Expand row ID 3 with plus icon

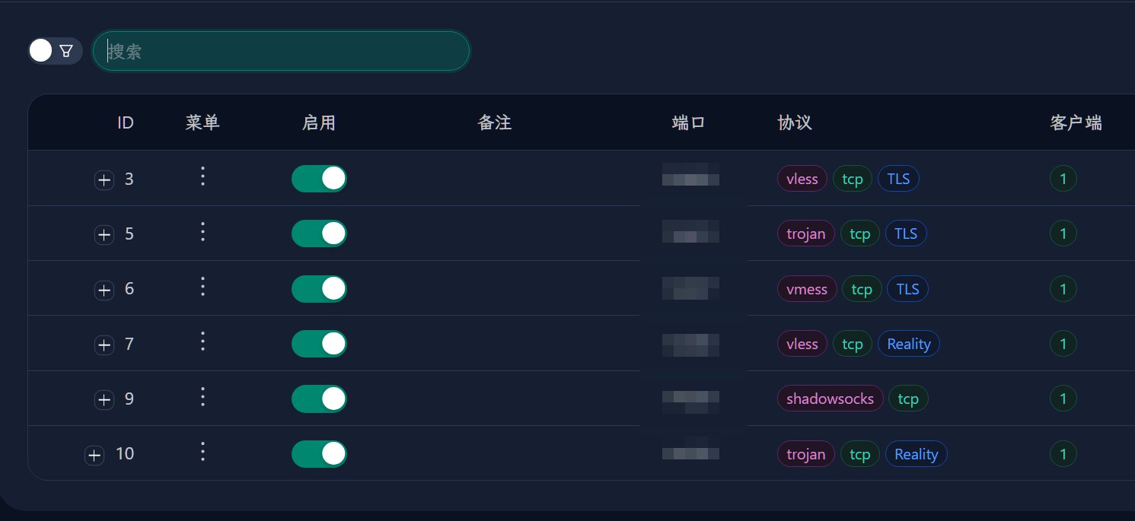[104, 180]
